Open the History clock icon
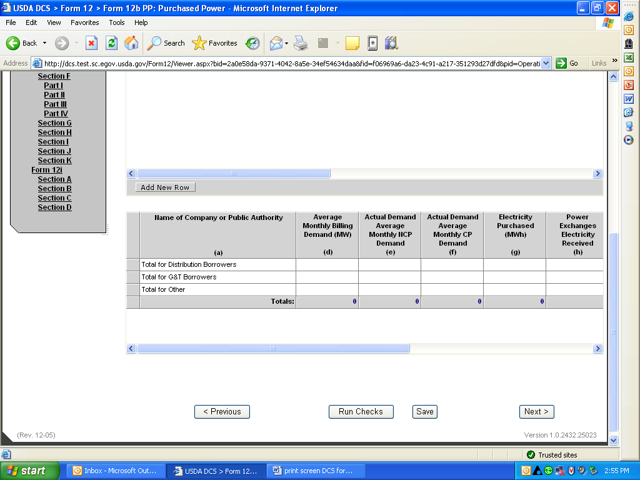 252,43
